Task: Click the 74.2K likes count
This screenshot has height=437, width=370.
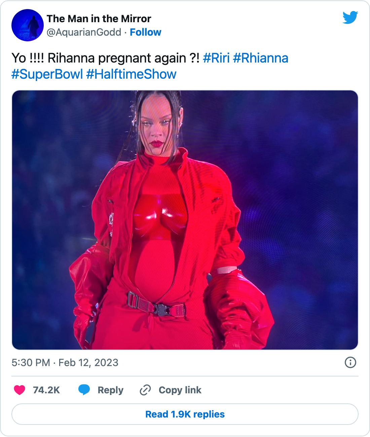Action: click(46, 390)
